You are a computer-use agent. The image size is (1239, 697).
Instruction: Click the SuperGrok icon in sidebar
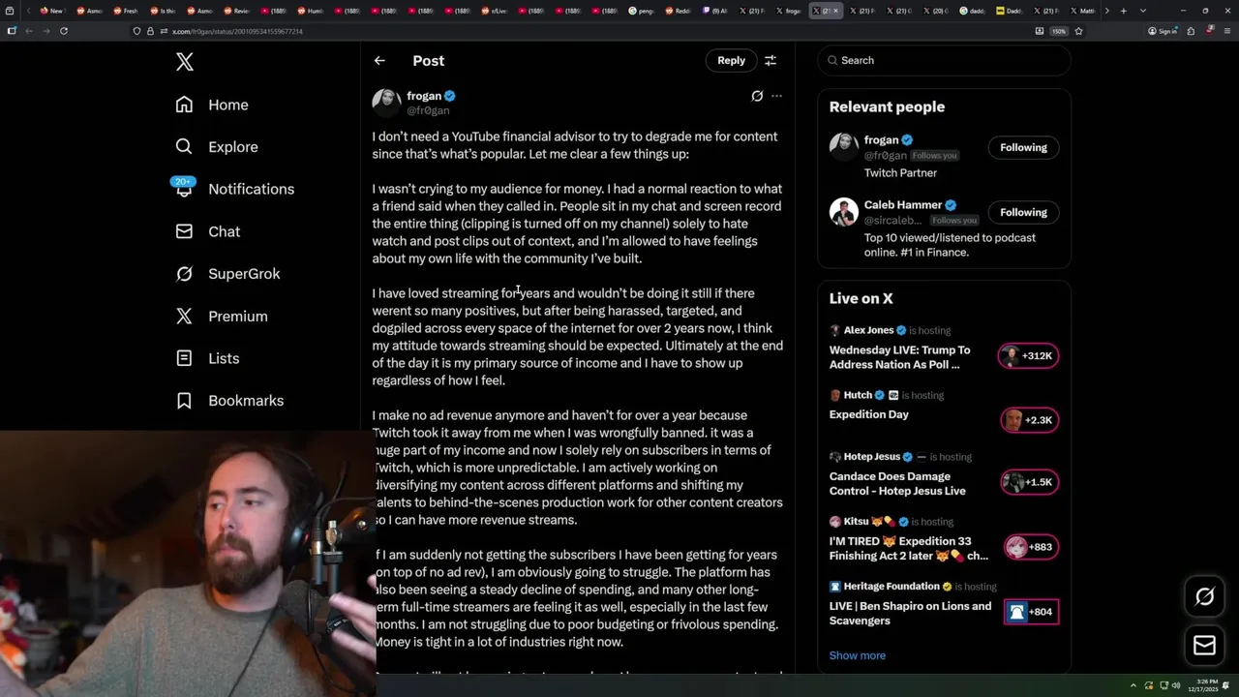pyautogui.click(x=184, y=273)
